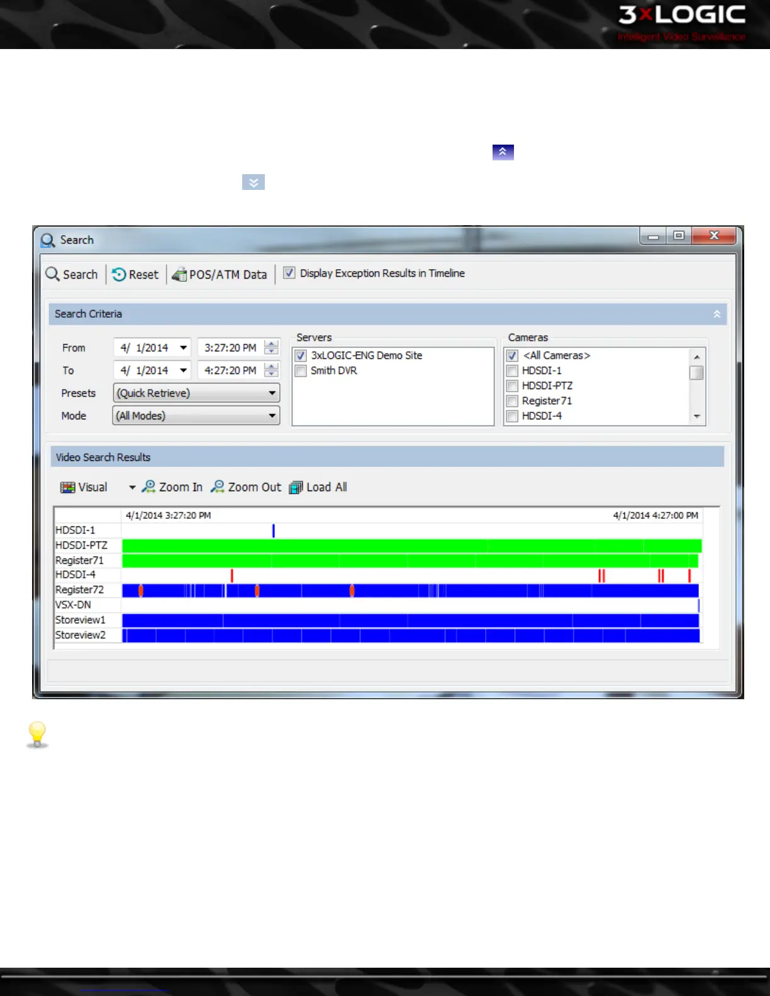Click the blue recording bar for Storeview1
Viewport: 770px width, 996px height.
click(410, 621)
